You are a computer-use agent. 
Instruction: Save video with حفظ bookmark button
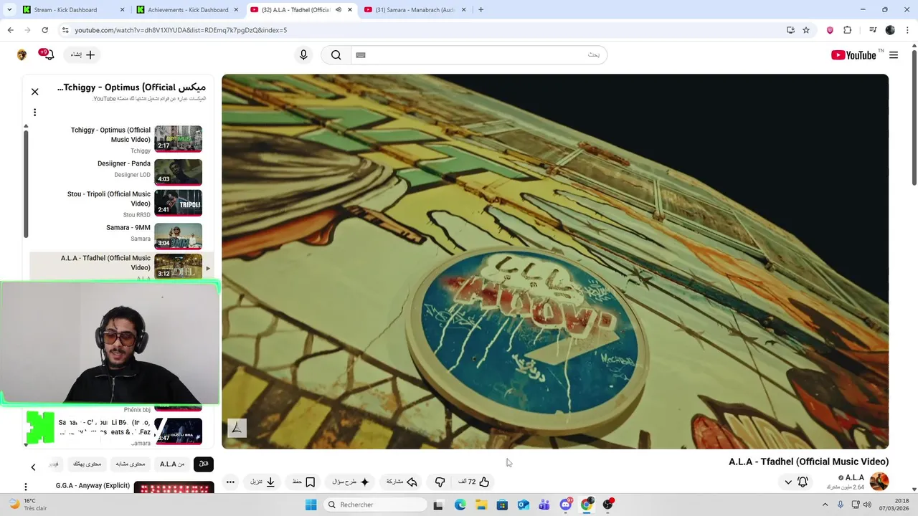pos(303,482)
